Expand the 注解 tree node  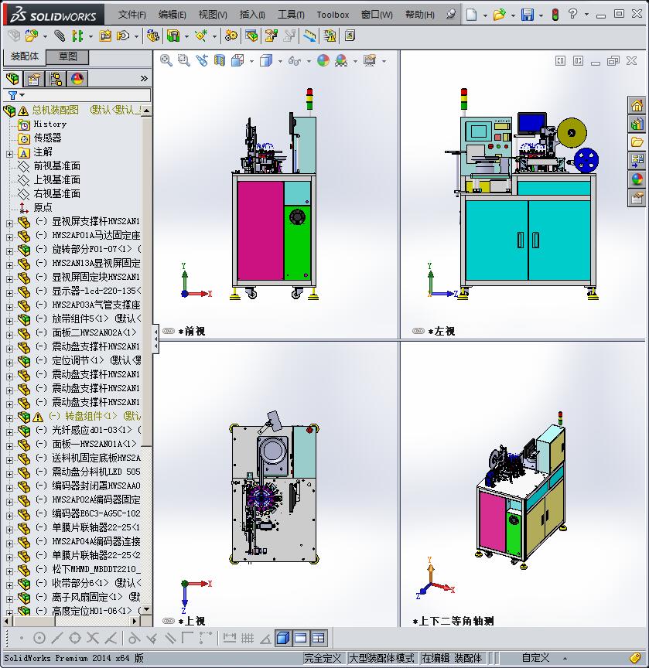click(9, 154)
